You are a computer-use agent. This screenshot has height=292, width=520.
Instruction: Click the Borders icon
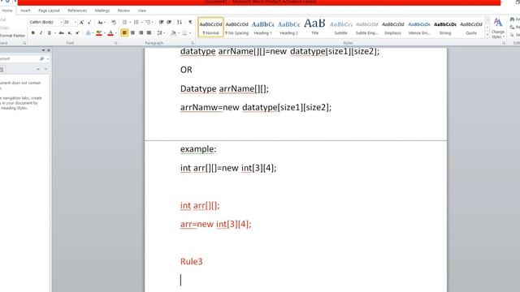tap(184, 32)
